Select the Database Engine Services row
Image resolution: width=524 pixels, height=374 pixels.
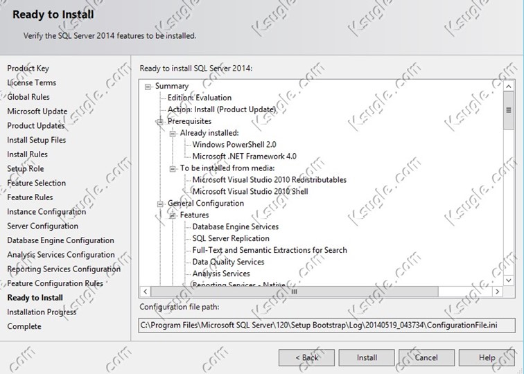coord(235,226)
